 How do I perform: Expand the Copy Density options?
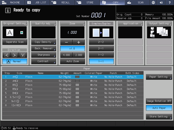click(x=43, y=42)
